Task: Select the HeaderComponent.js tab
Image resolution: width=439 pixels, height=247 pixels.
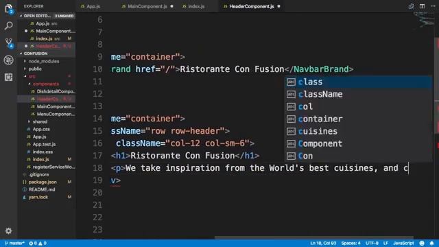Action: coord(252,6)
